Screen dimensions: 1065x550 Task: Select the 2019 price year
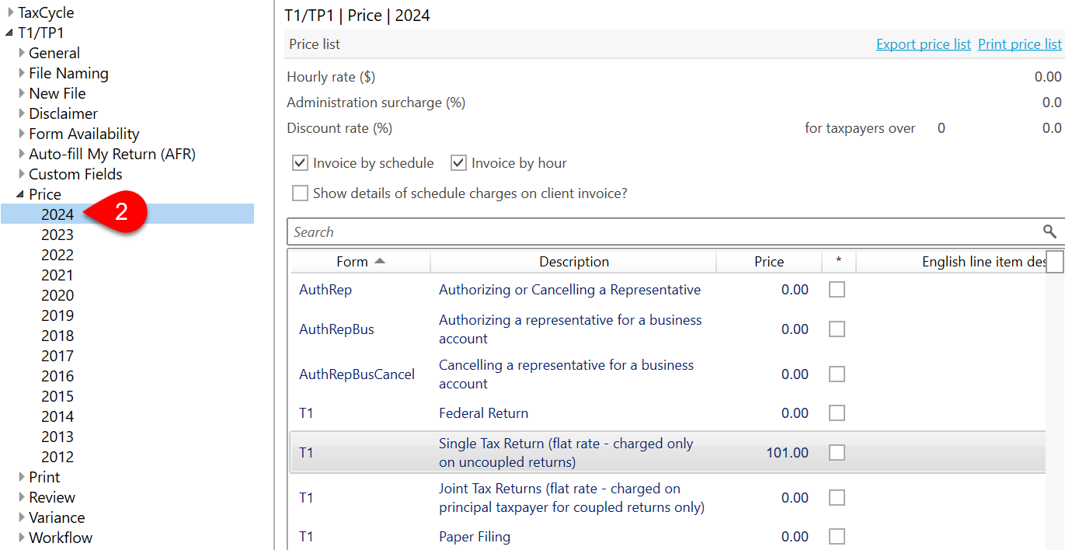(57, 315)
